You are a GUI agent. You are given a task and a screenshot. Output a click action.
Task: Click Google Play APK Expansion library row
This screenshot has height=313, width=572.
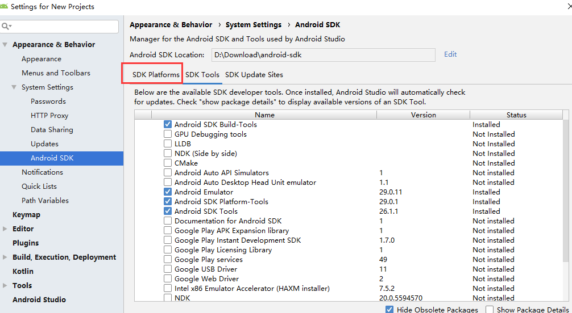(x=349, y=231)
